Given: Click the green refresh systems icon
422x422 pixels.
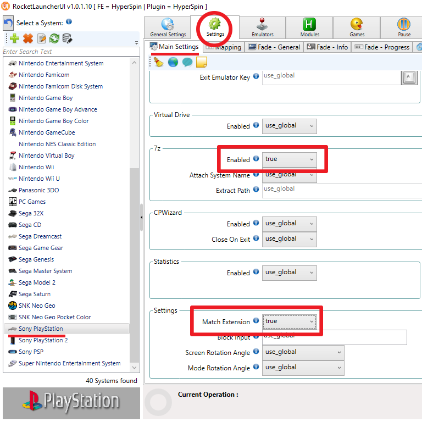Looking at the screenshot, I should point(54,38).
